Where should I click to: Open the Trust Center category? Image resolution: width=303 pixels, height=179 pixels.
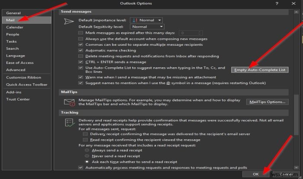click(18, 99)
